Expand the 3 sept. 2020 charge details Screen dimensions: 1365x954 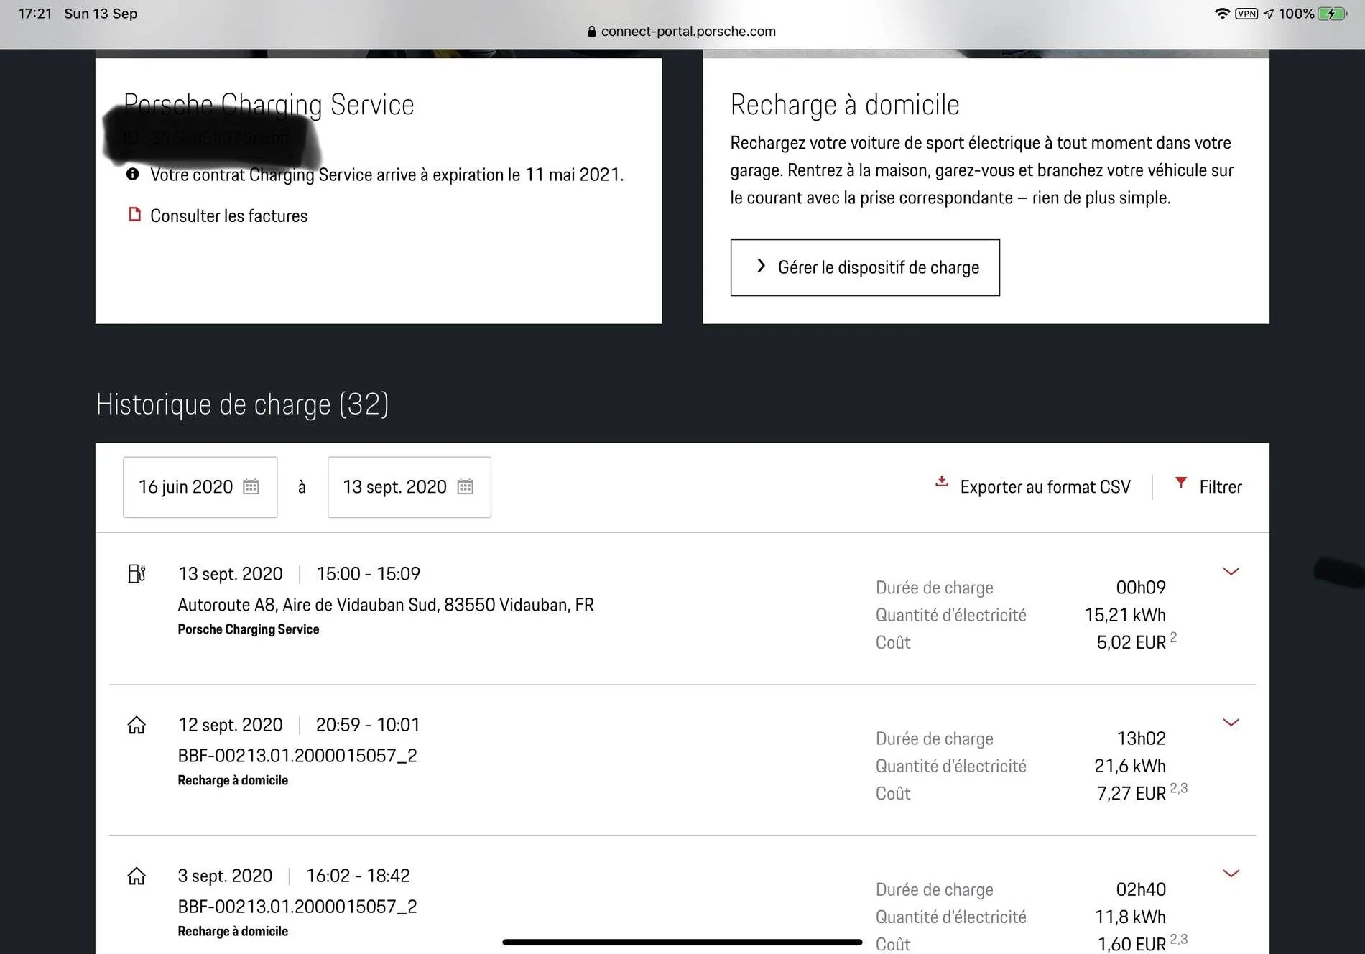point(1231,874)
